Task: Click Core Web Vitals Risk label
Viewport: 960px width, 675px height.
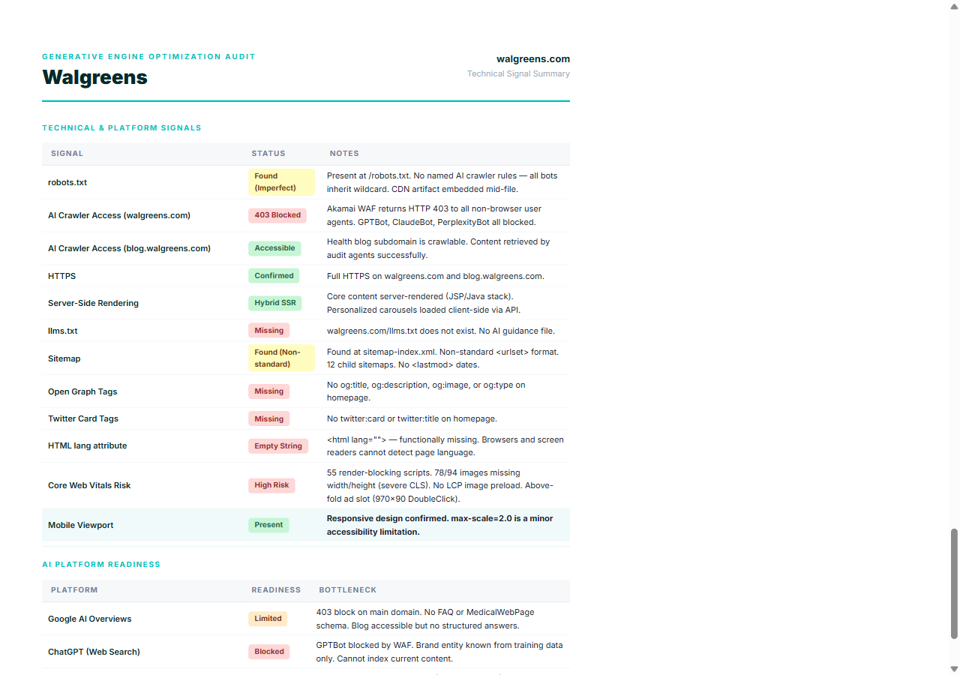Action: (x=89, y=485)
